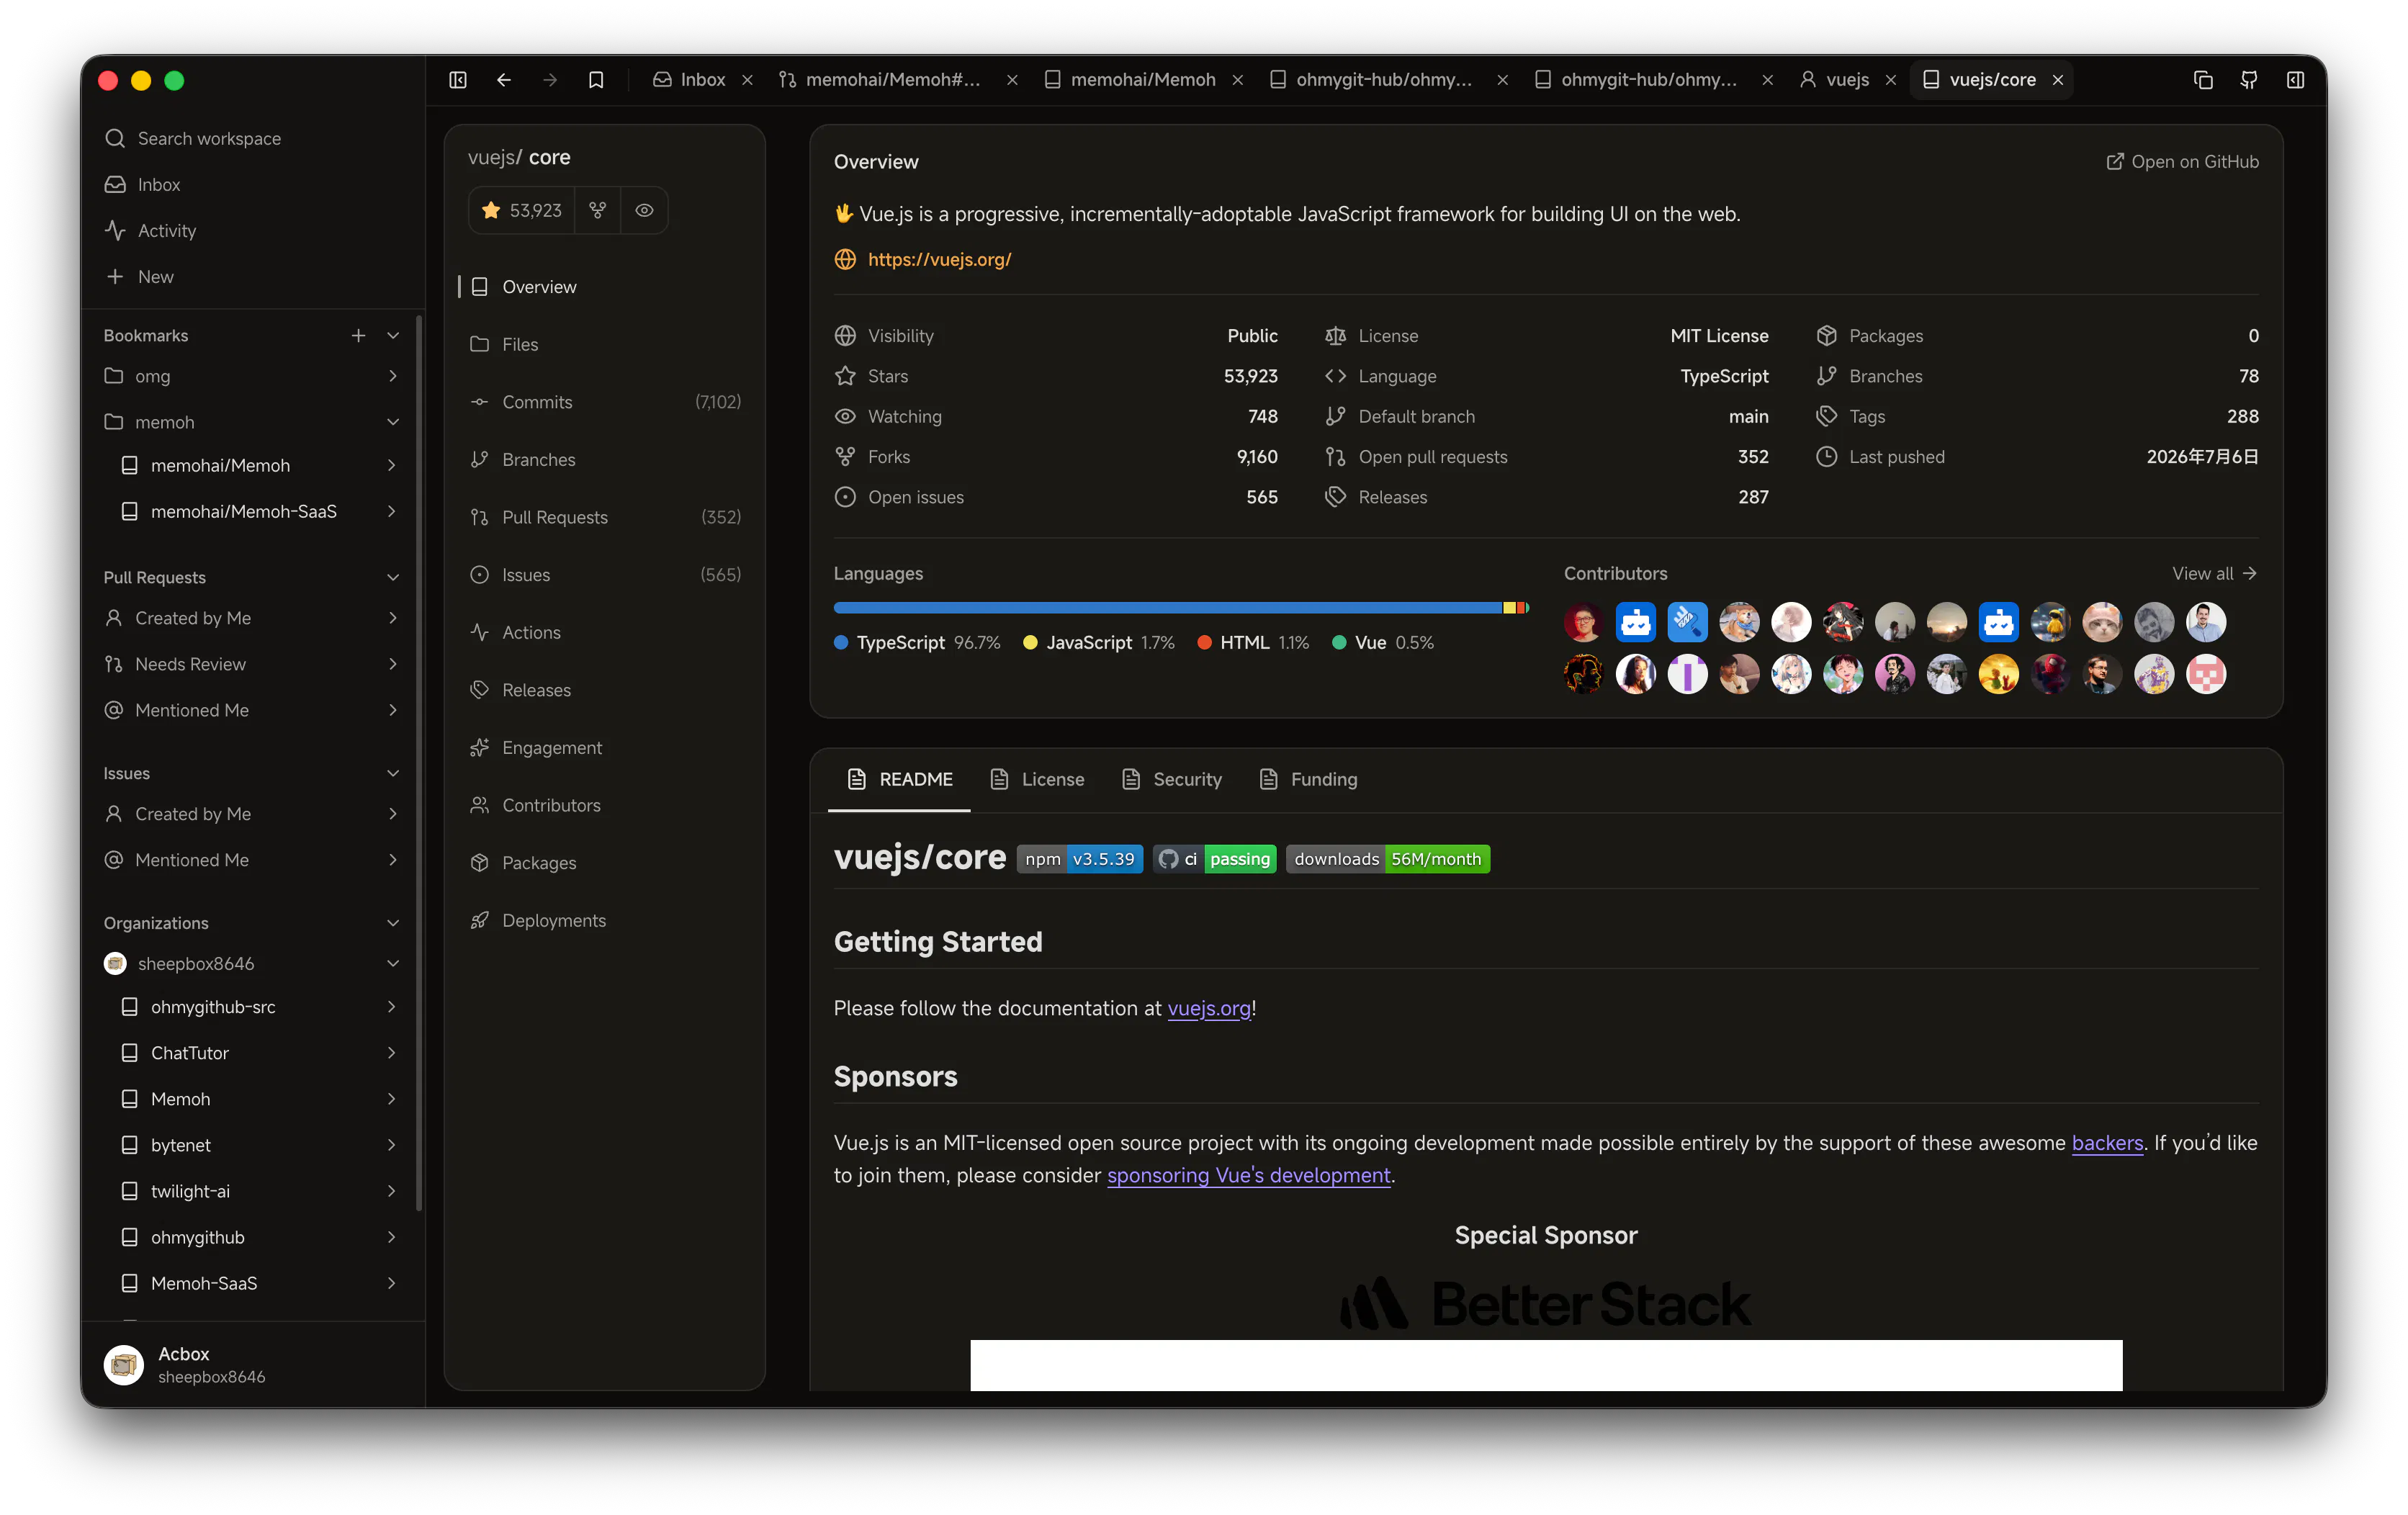Open Search workspace field

tap(252, 138)
